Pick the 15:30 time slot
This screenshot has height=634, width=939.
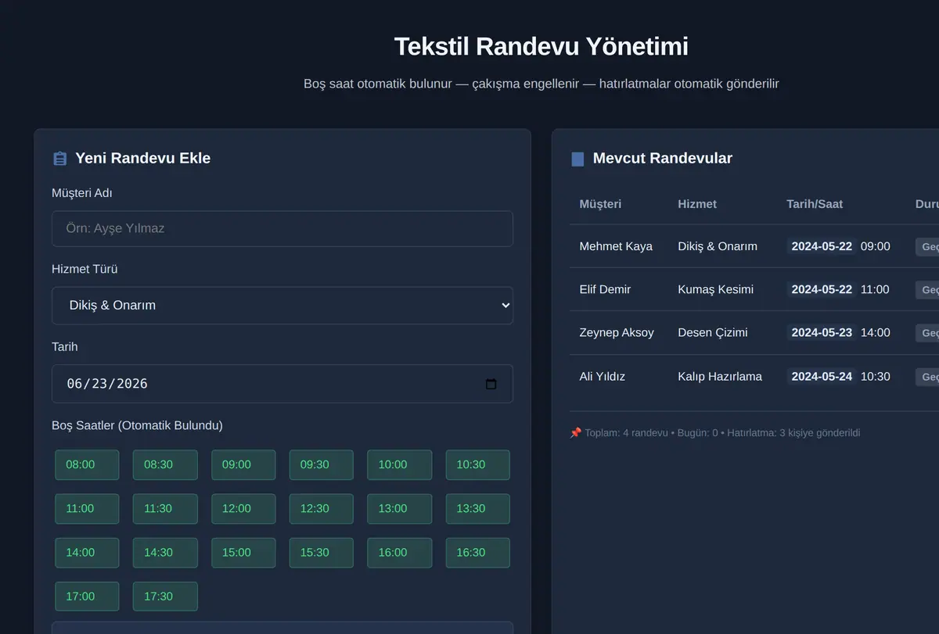pyautogui.click(x=322, y=552)
